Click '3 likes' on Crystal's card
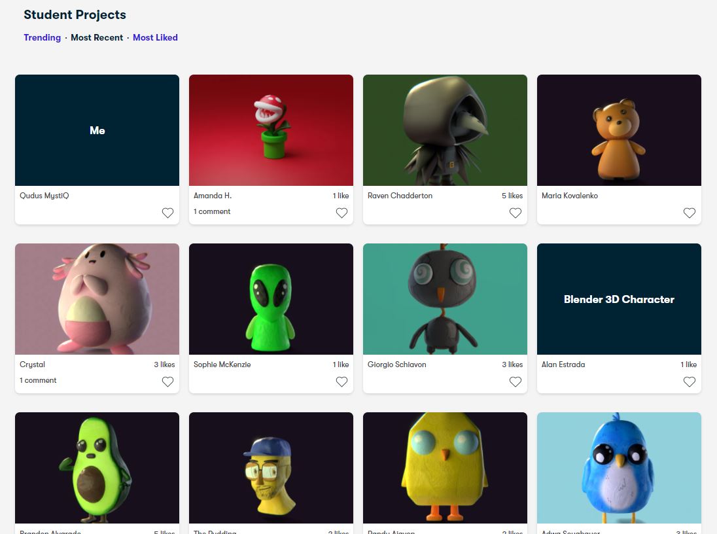This screenshot has width=717, height=534. coord(164,365)
